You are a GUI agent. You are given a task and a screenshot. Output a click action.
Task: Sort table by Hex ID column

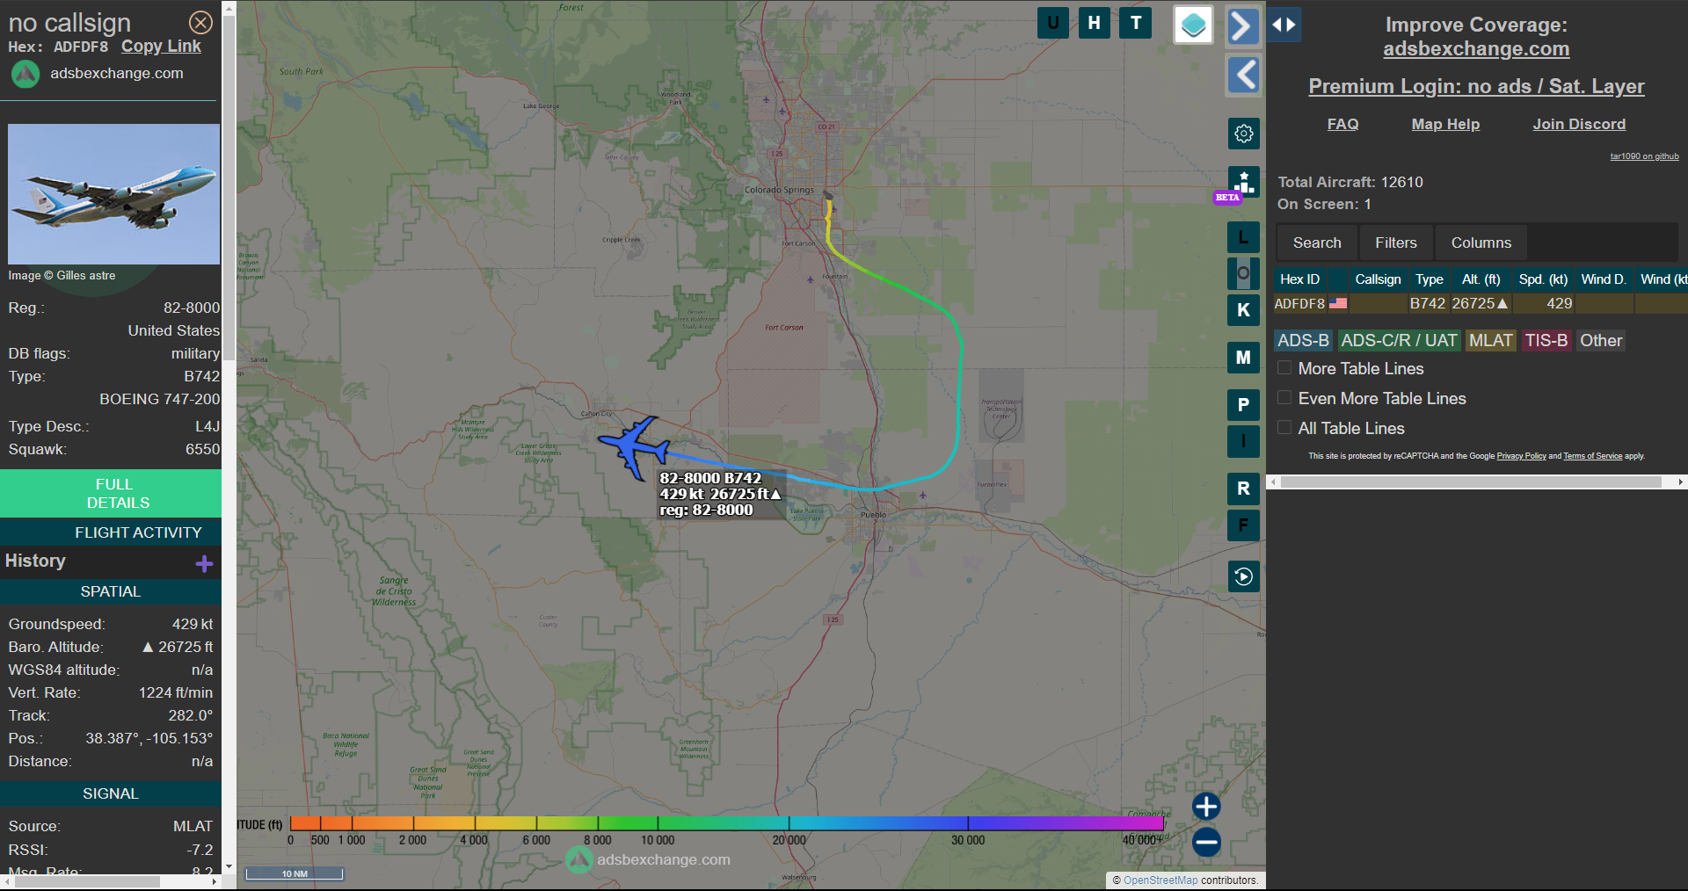[1299, 279]
